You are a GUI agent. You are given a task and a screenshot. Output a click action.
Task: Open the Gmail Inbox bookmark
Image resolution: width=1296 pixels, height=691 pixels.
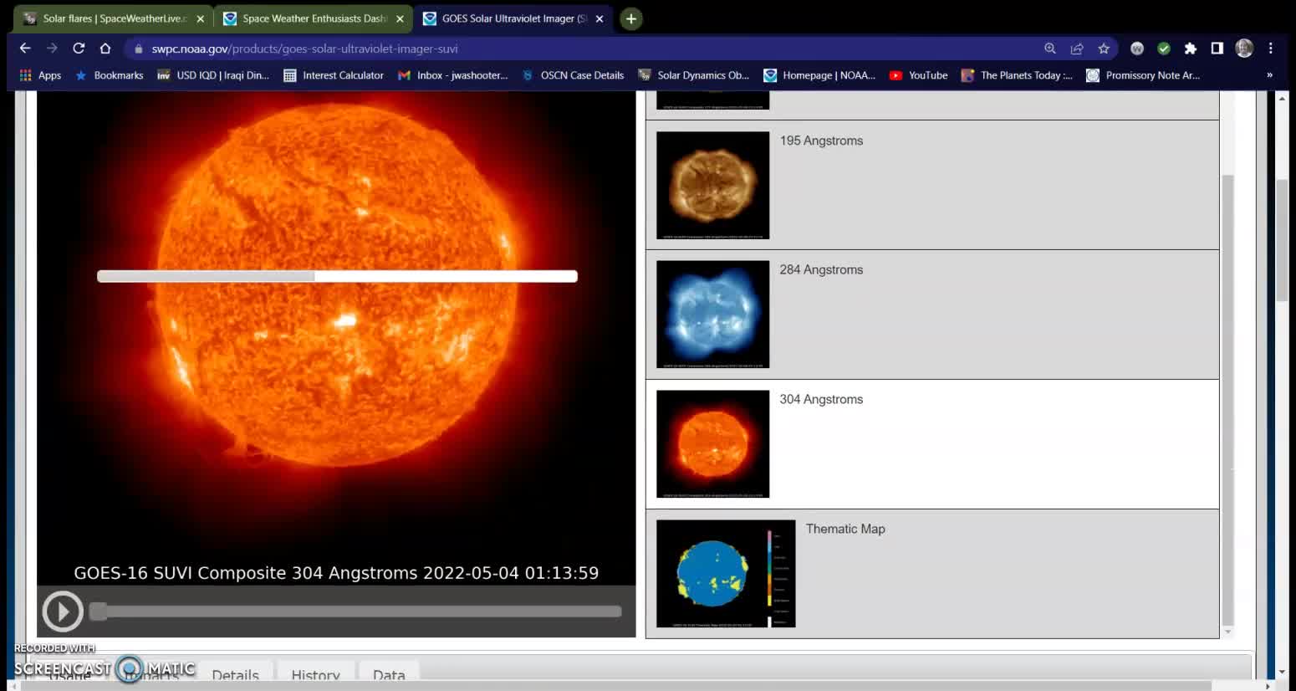453,75
